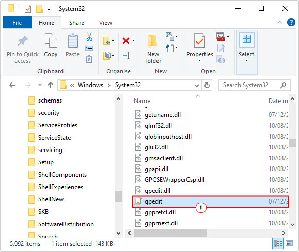Open address bar history dropdown
299x252 pixels.
197,85
